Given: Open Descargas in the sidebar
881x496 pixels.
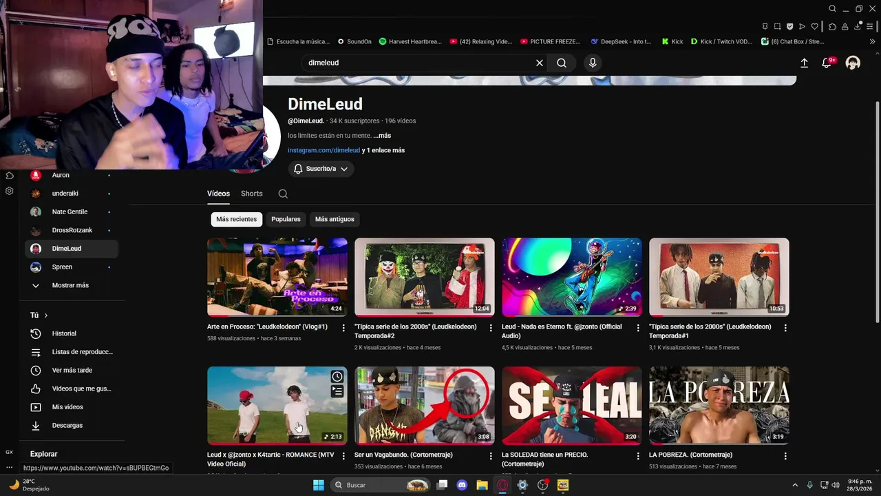Looking at the screenshot, I should click(72, 425).
